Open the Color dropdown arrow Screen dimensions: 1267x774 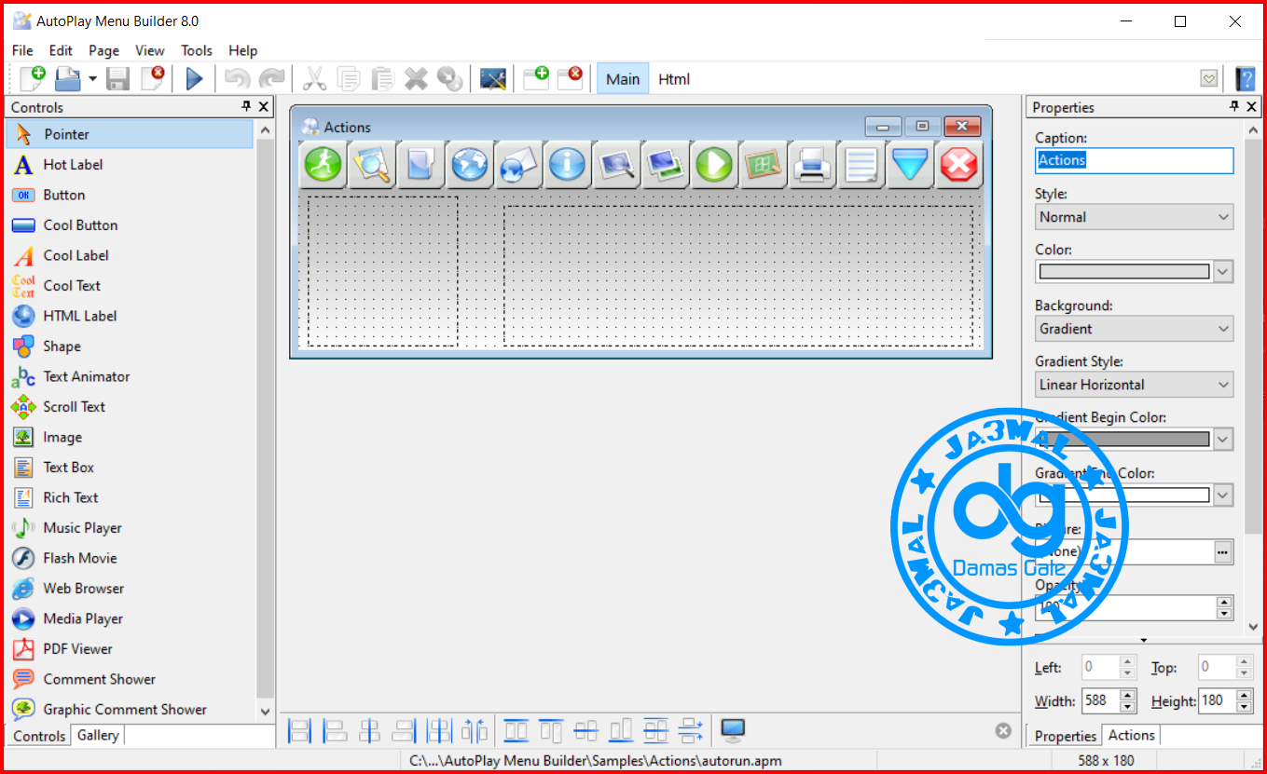[x=1223, y=272]
